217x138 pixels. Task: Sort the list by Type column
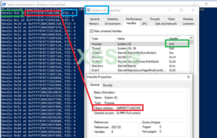pos(103,38)
